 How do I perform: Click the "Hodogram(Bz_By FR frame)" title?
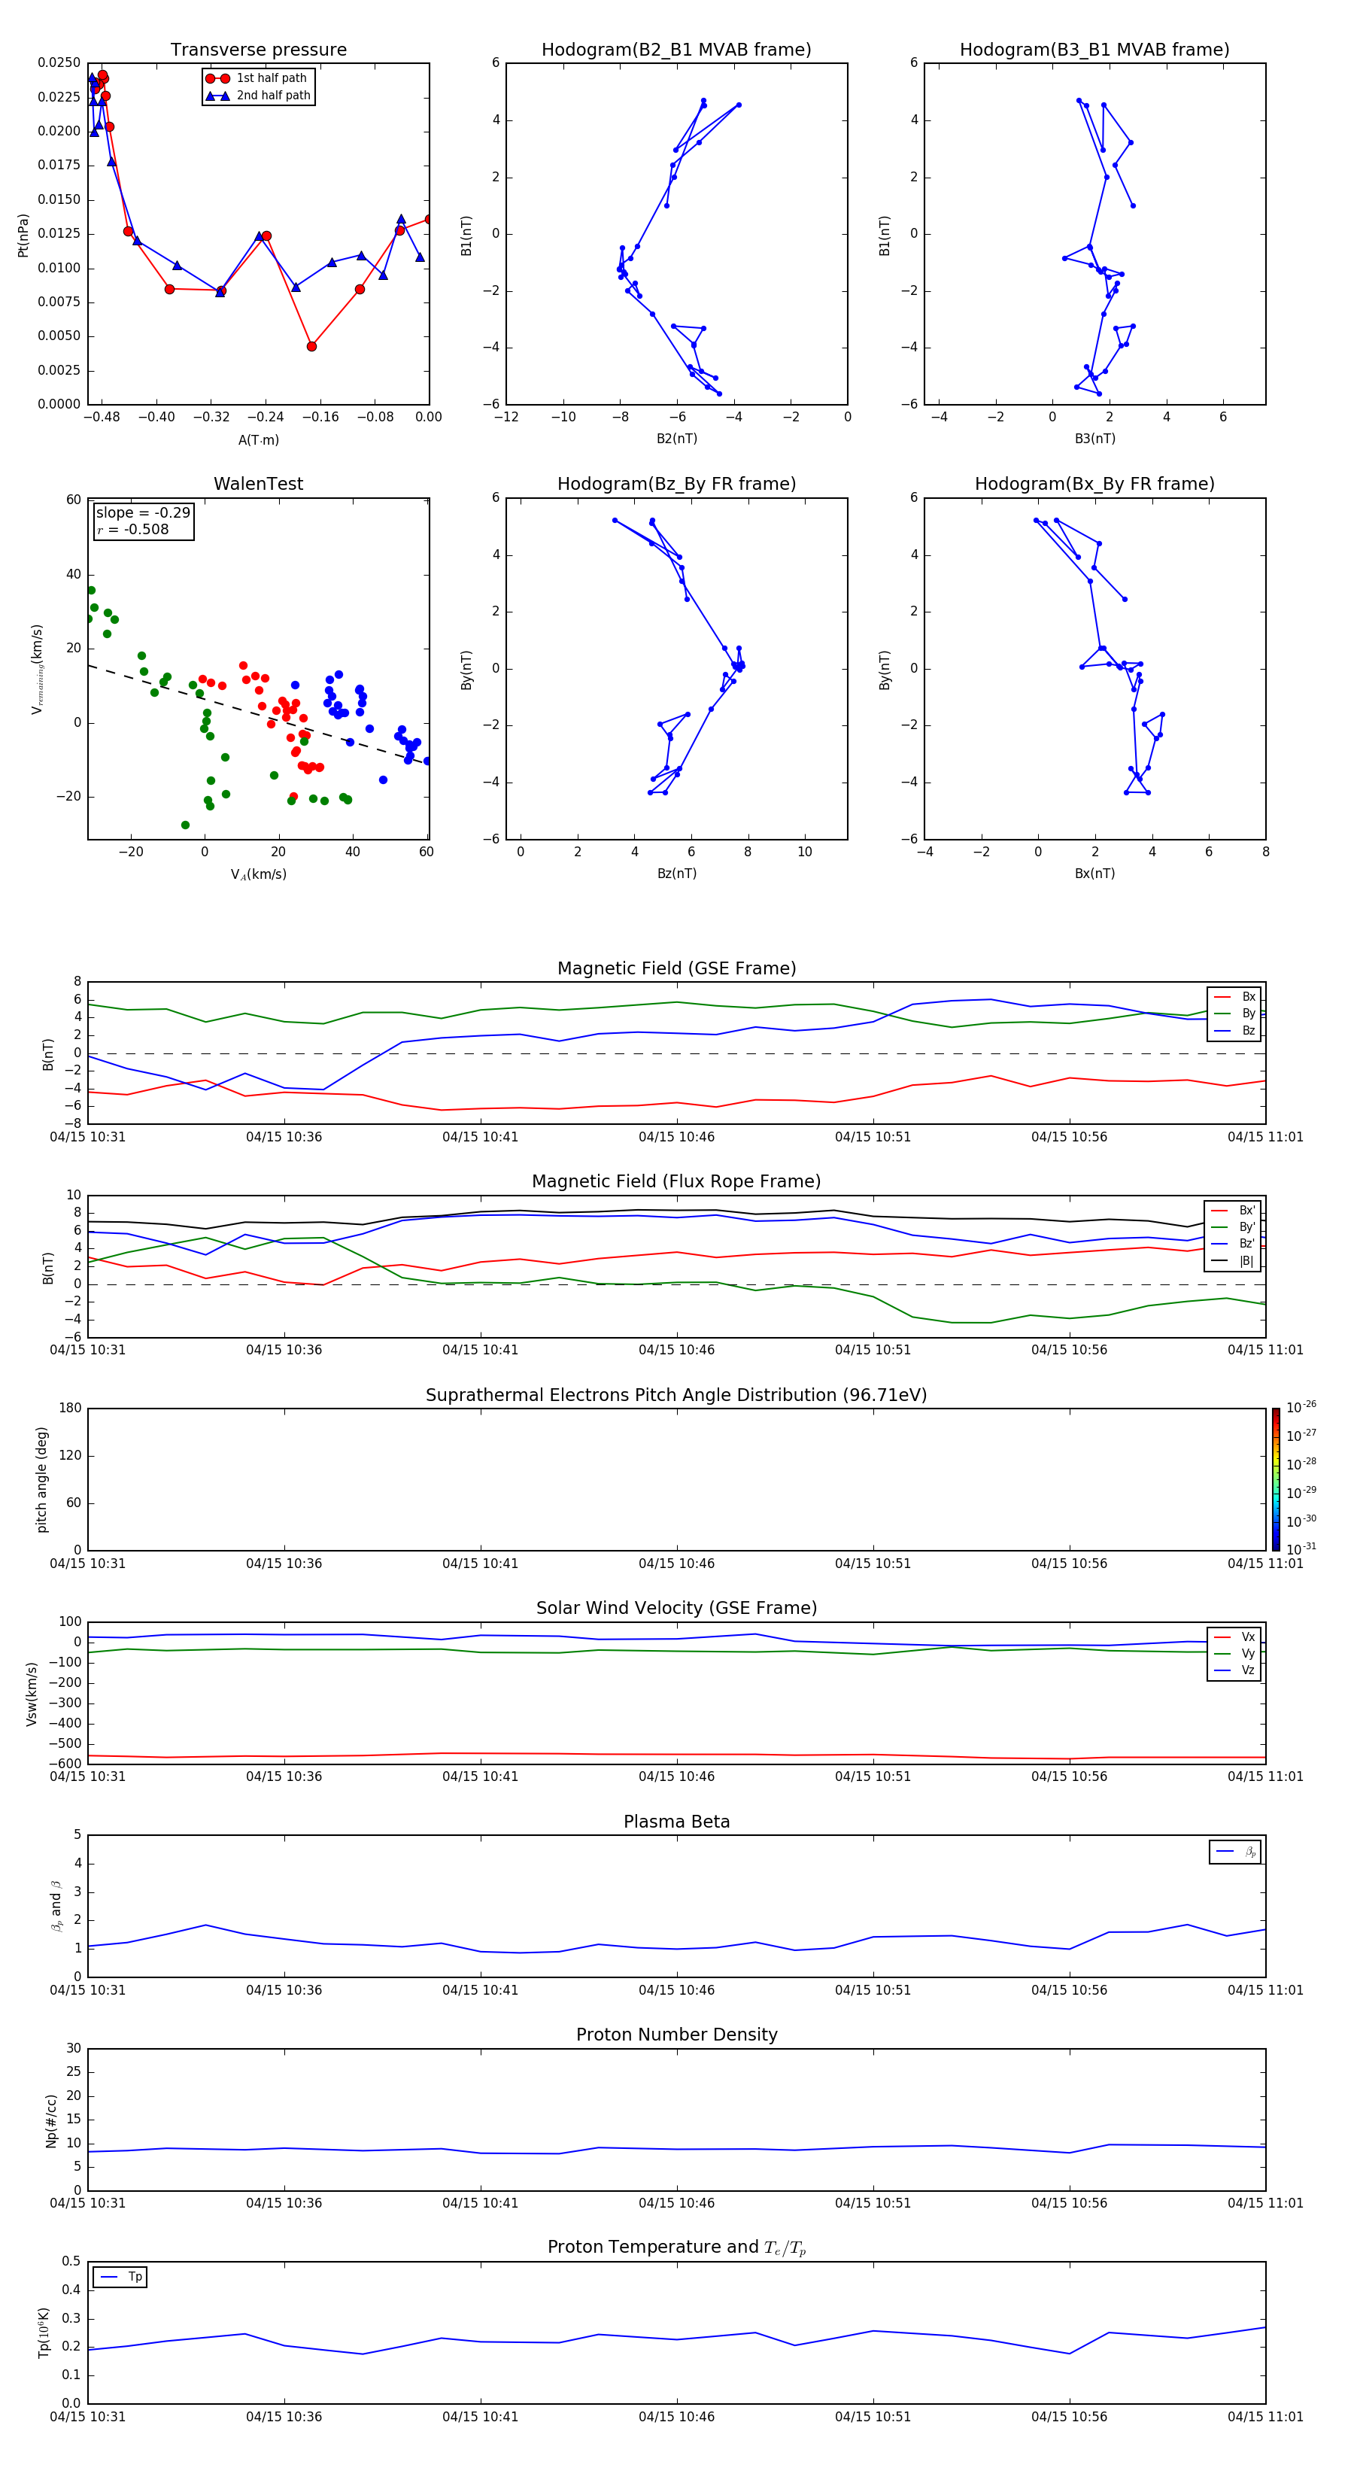click(x=676, y=484)
